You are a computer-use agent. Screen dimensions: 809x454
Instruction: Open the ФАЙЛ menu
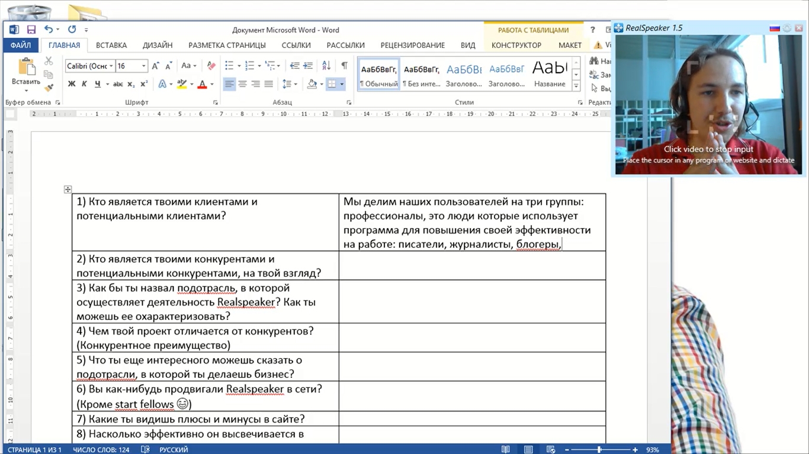[21, 45]
